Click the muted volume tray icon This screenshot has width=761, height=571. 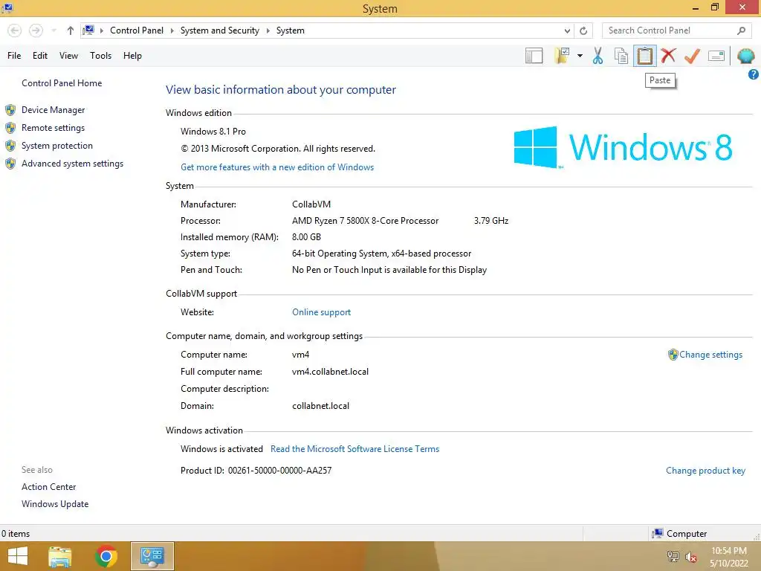[x=690, y=557]
